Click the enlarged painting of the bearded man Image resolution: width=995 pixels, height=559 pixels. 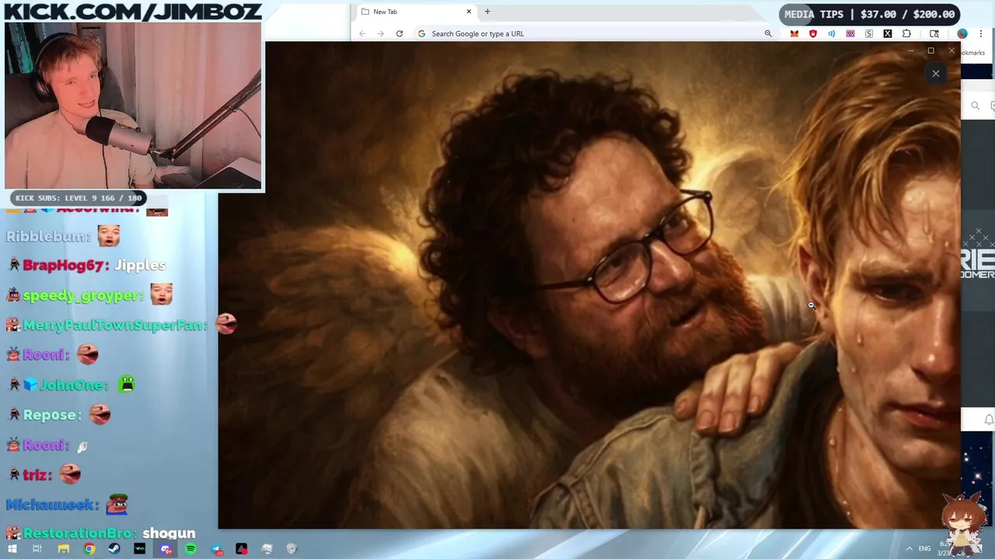(x=589, y=286)
